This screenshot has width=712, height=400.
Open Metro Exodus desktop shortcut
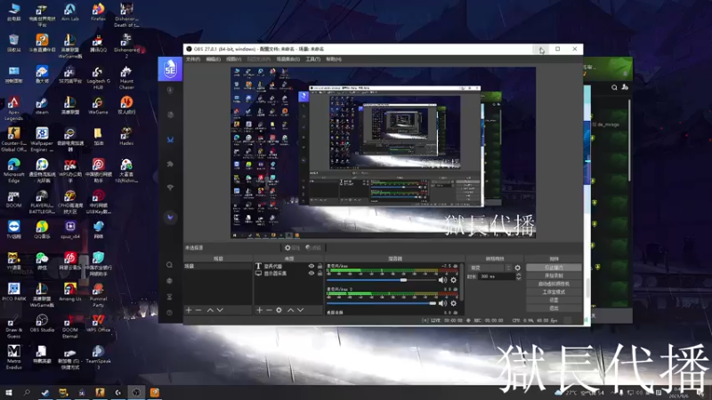[13, 357]
